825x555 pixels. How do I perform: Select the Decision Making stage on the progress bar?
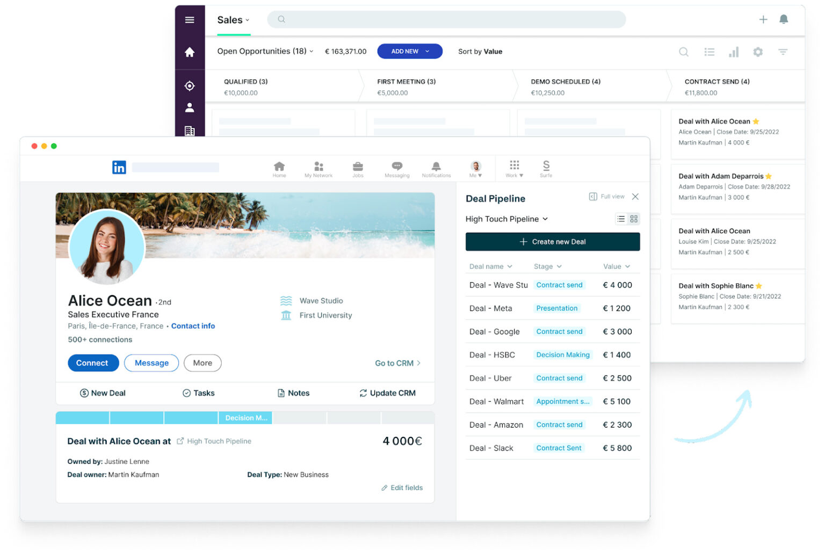point(245,417)
